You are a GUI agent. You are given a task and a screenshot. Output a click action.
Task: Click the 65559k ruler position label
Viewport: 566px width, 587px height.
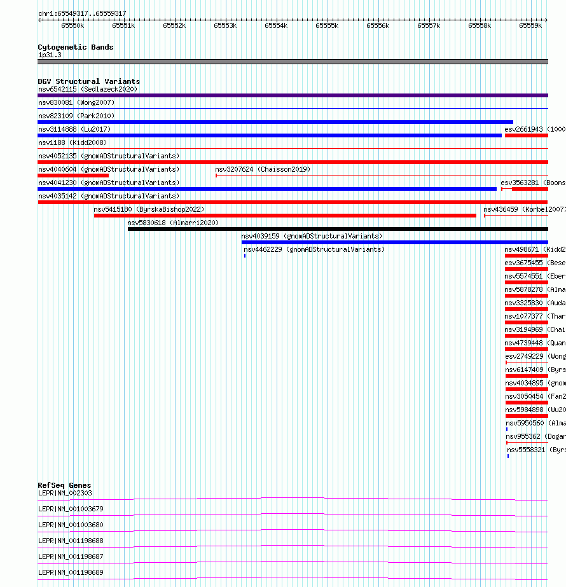[531, 25]
